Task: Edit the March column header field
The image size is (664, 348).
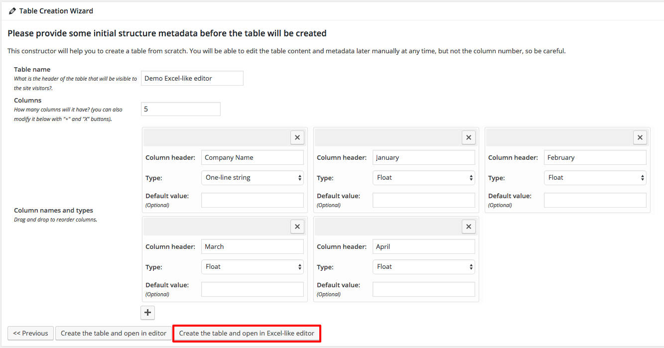Action: click(253, 246)
